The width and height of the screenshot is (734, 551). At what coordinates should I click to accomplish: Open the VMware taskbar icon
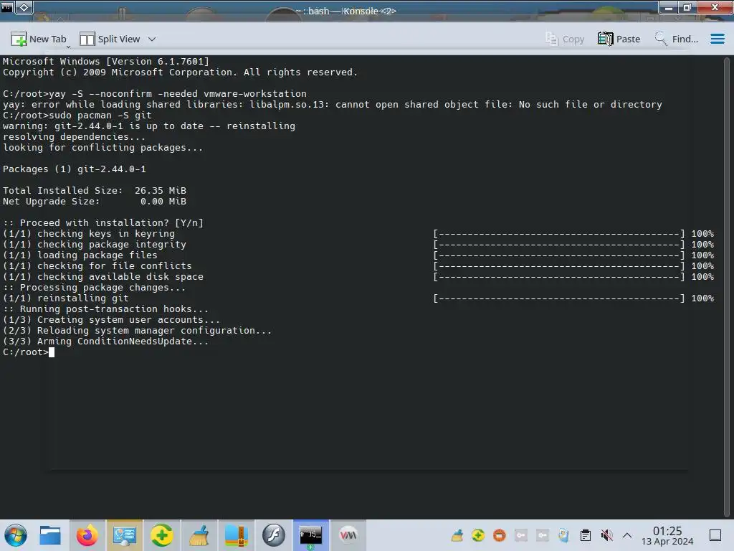(x=348, y=535)
